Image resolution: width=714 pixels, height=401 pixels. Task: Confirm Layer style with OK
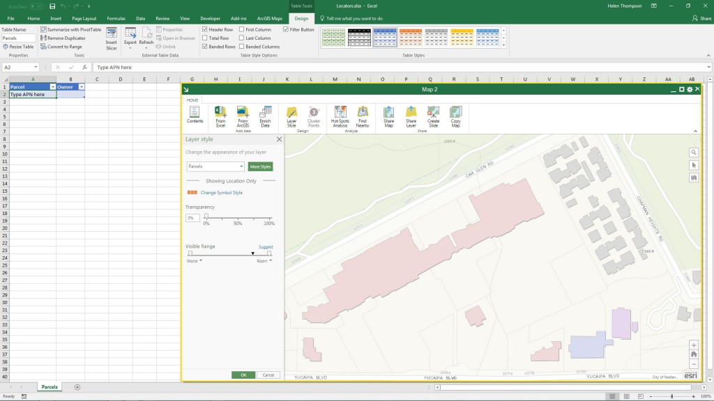[243, 375]
